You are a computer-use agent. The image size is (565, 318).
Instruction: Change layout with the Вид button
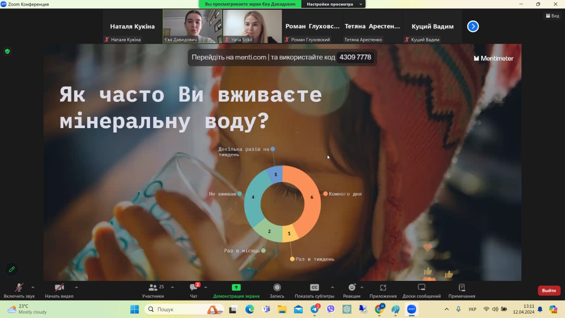click(x=552, y=16)
